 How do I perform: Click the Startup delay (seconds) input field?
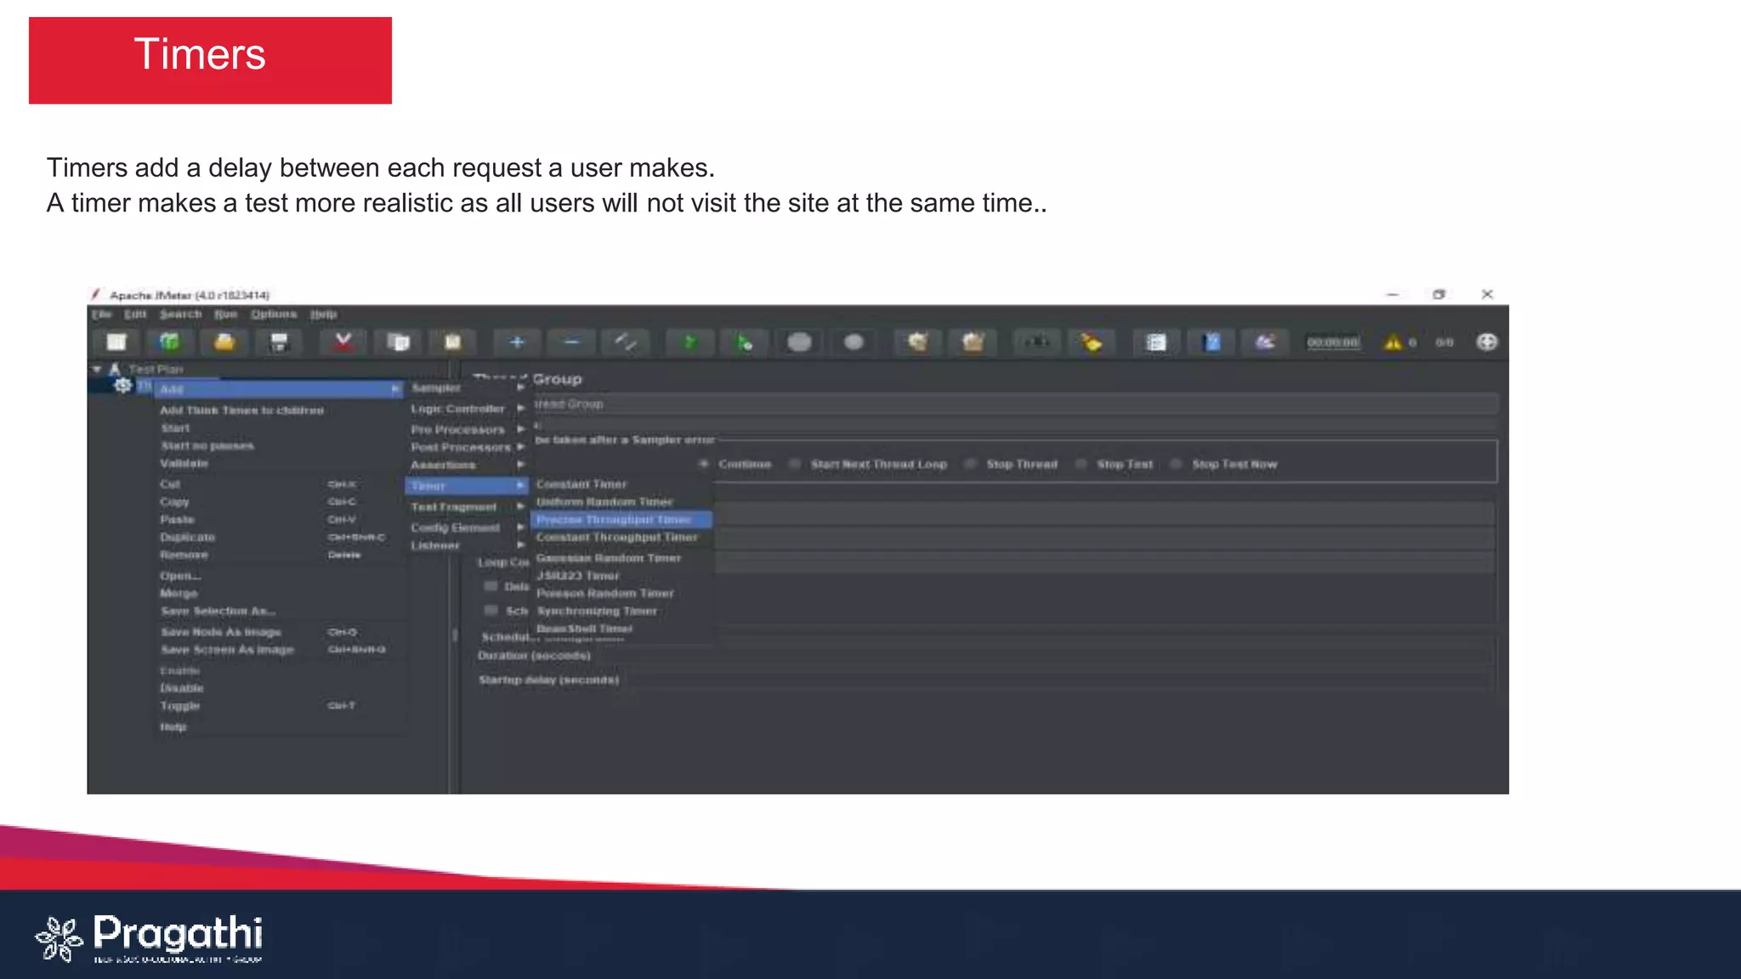(x=1061, y=680)
